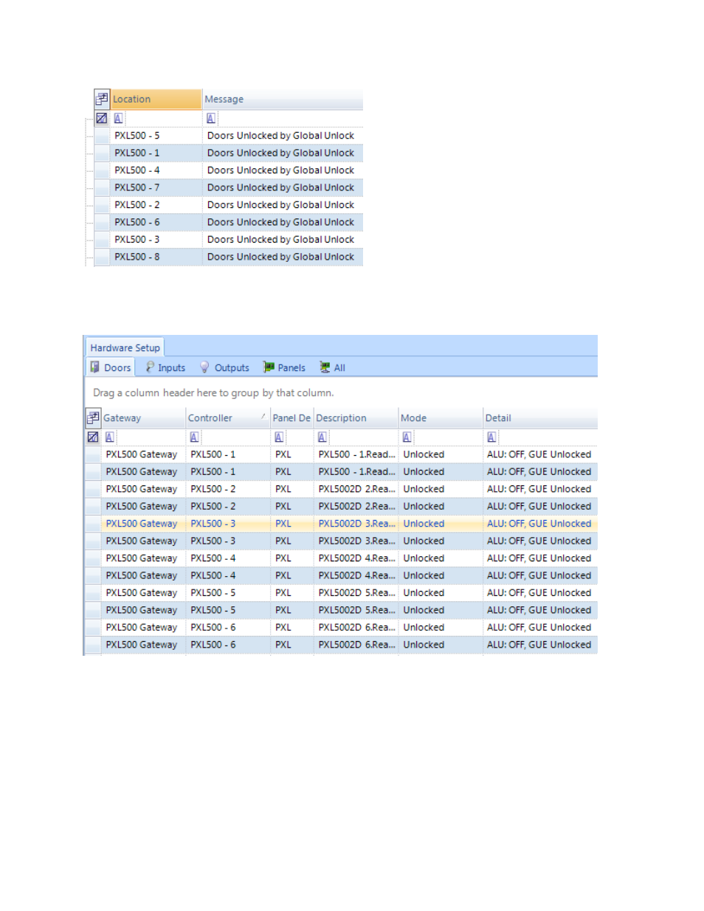Switch to the Hardware Setup tab

click(x=125, y=347)
